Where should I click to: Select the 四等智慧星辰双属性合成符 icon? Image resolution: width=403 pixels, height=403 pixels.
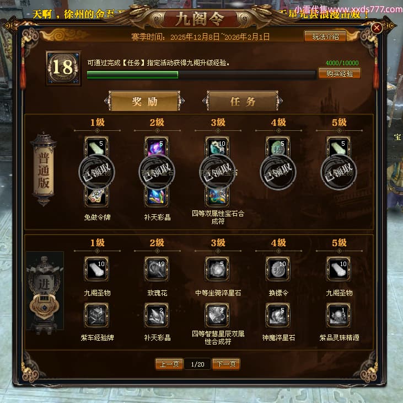click(217, 315)
